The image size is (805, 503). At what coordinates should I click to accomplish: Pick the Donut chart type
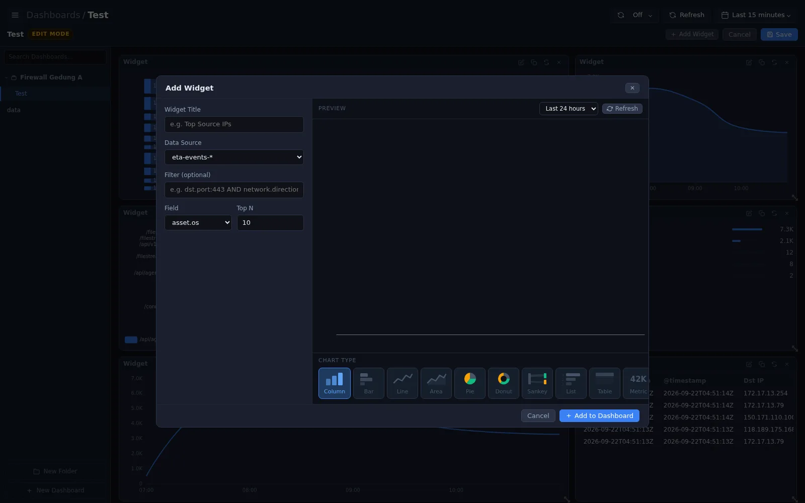(504, 383)
